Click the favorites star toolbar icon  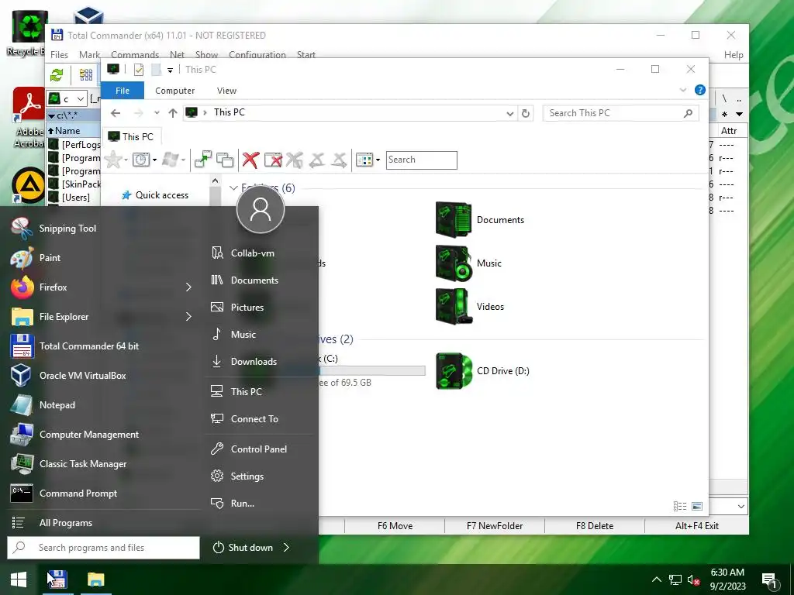coord(113,160)
